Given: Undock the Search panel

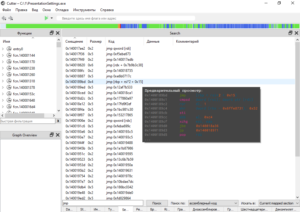Looking at the screenshot, I should [x=291, y=33].
